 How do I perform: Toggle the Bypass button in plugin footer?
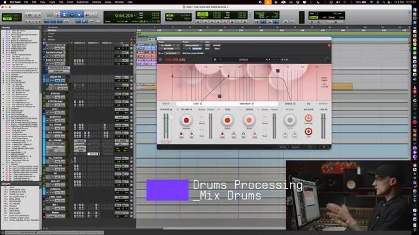pyautogui.click(x=295, y=147)
